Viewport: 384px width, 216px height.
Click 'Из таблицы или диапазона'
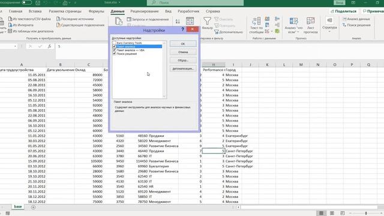[31, 31]
